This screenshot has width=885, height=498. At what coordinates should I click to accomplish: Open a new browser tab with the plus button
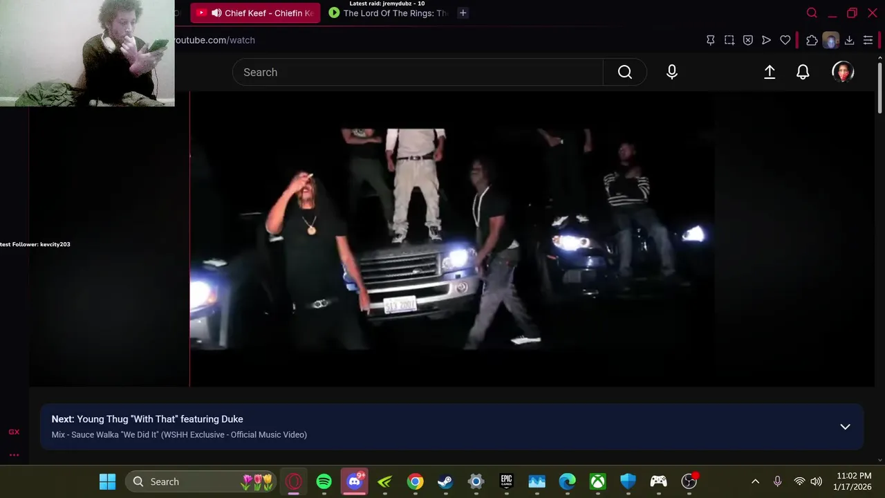(x=463, y=13)
